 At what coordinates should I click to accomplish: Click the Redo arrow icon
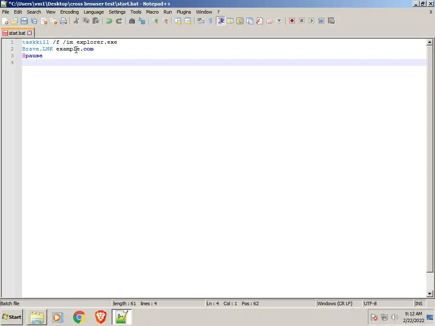[119, 21]
